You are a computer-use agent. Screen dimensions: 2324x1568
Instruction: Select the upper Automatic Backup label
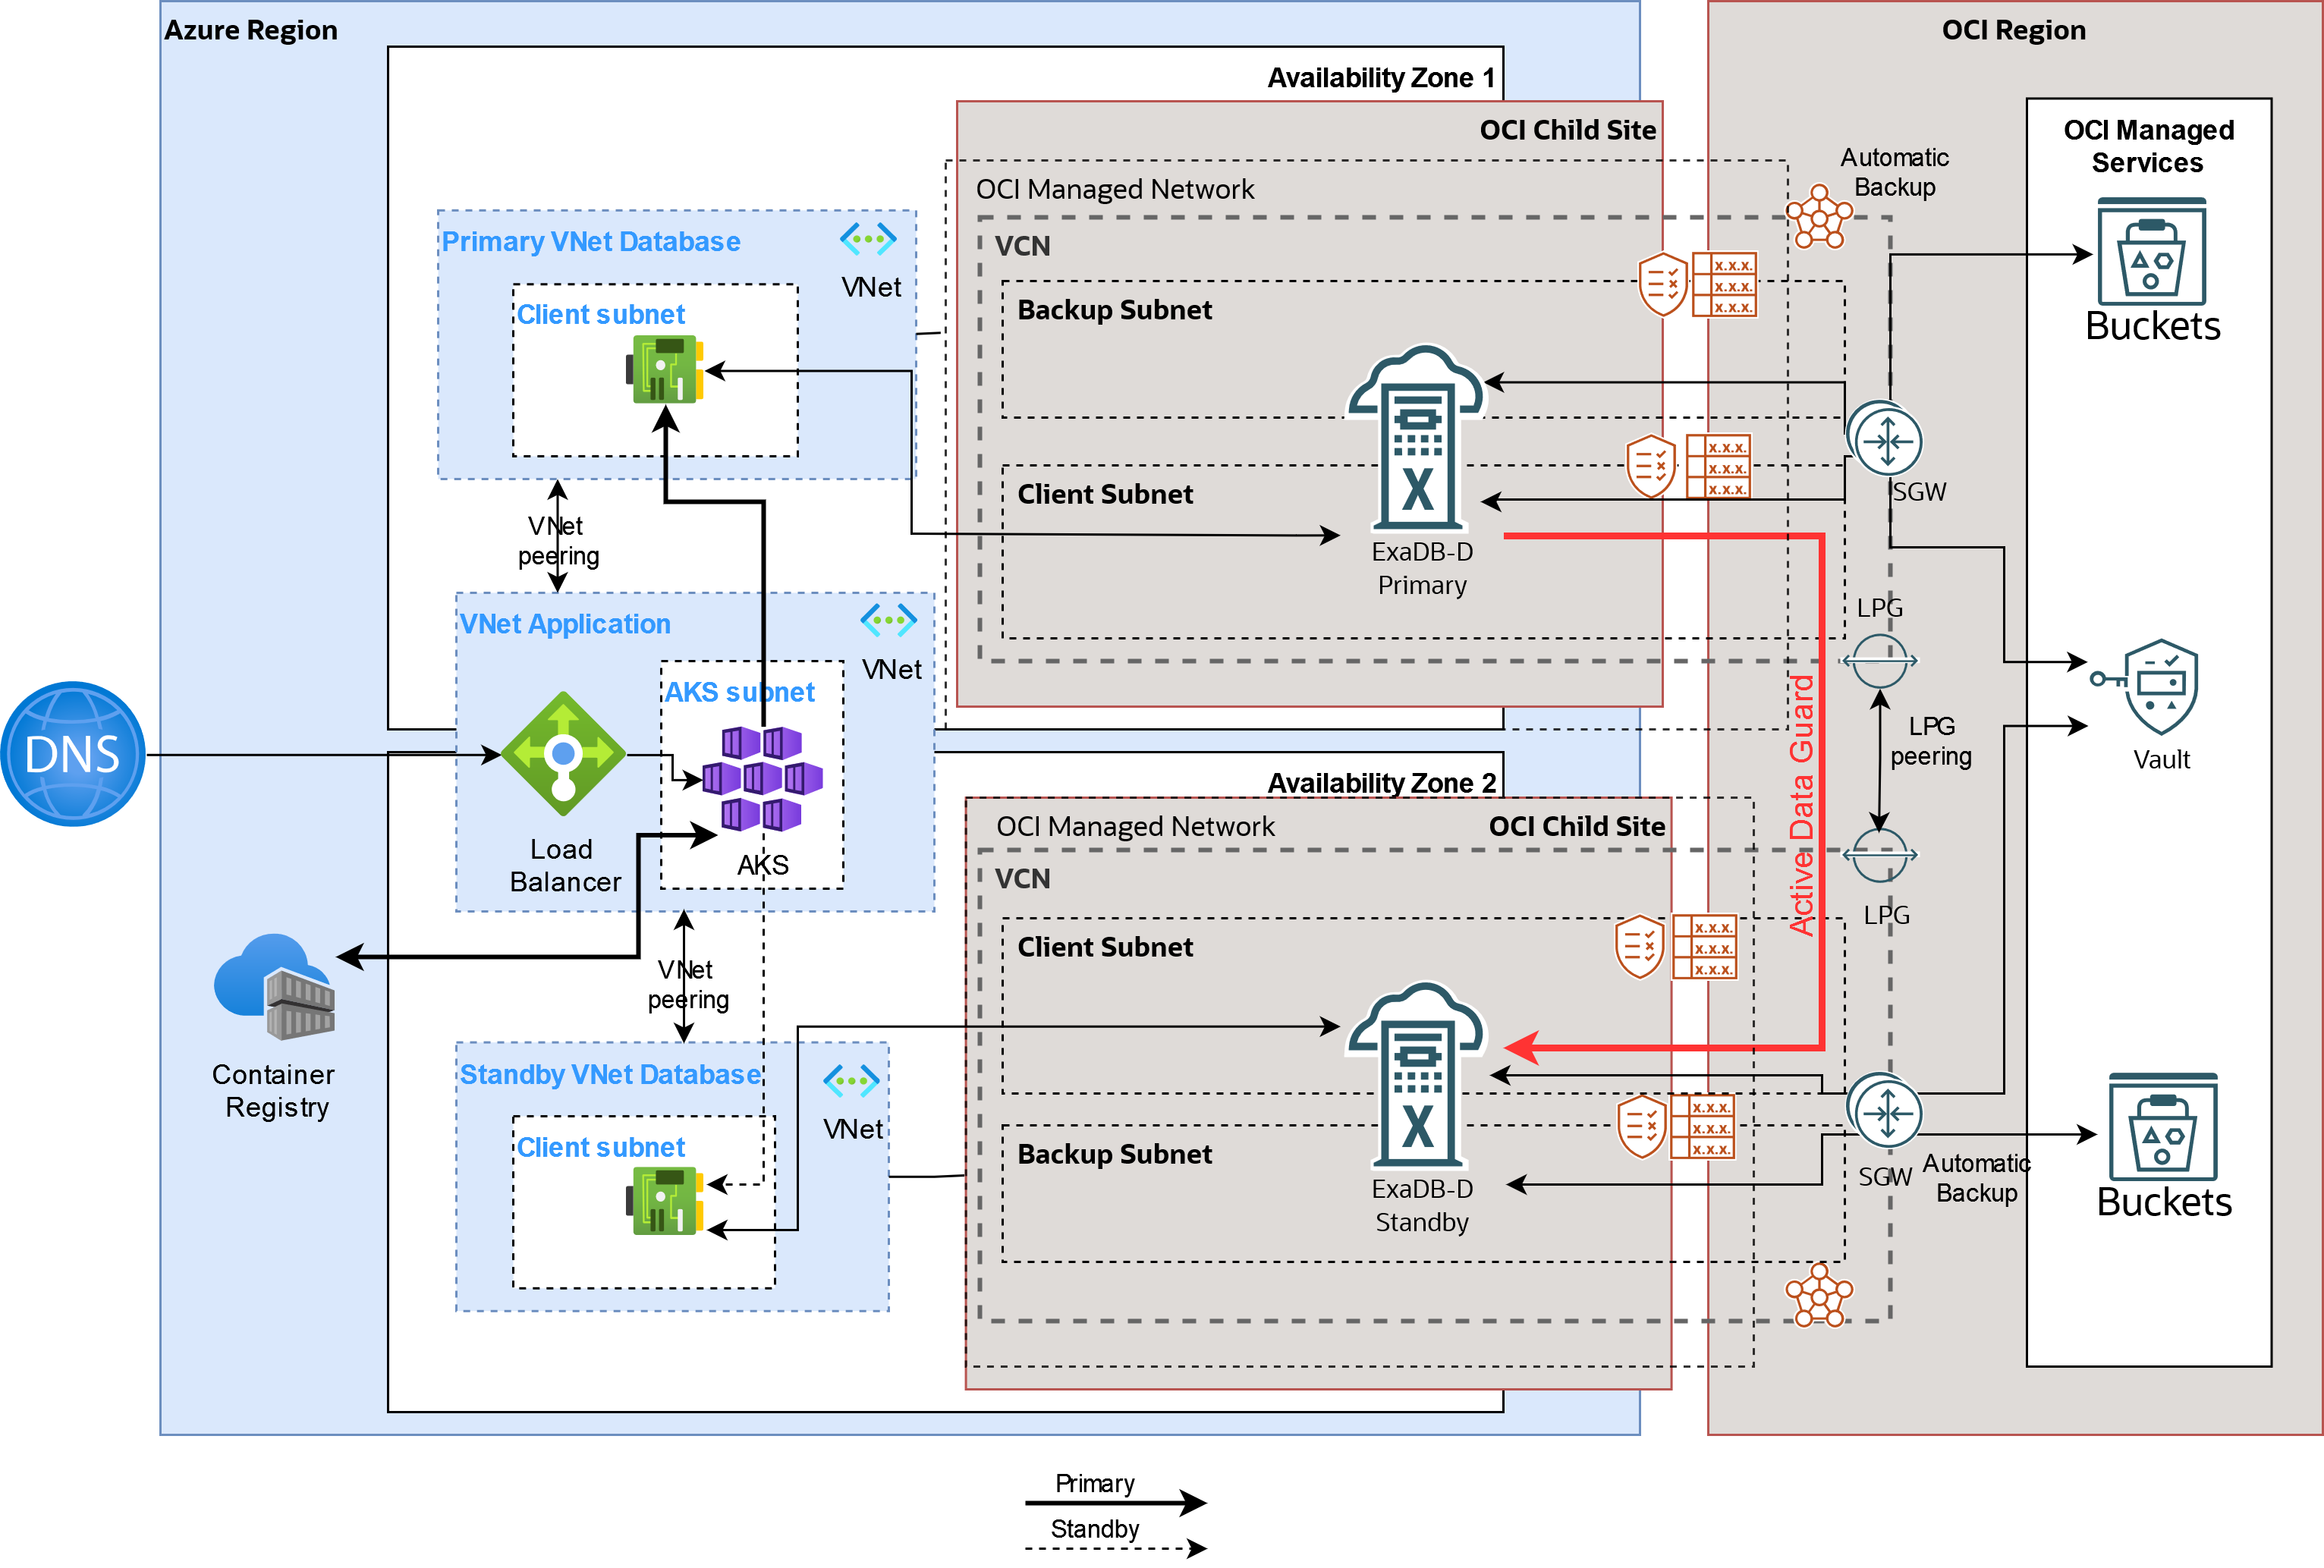[1894, 172]
